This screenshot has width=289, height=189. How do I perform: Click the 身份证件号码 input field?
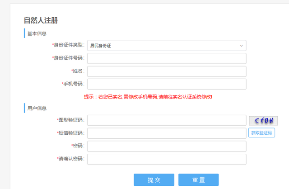click(167, 58)
